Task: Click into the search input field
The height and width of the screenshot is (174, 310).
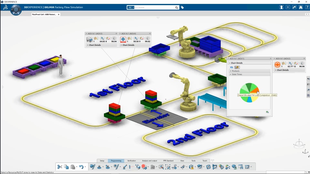Action: tap(155, 7)
